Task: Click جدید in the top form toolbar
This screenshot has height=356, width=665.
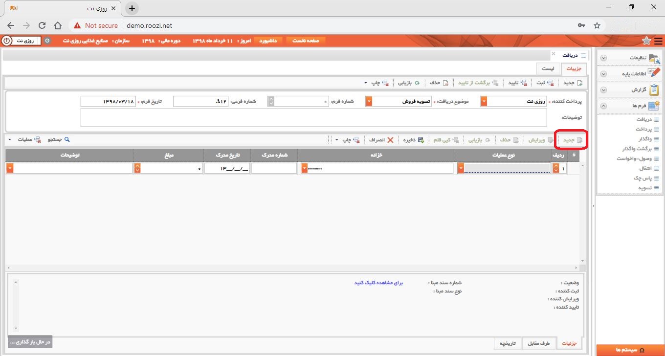Action: (x=573, y=83)
